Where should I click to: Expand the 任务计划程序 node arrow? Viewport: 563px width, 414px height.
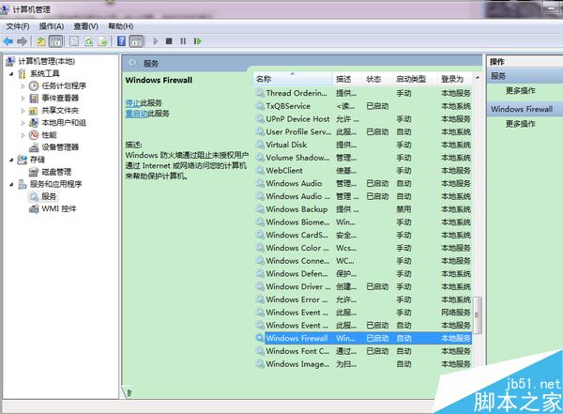tap(23, 85)
